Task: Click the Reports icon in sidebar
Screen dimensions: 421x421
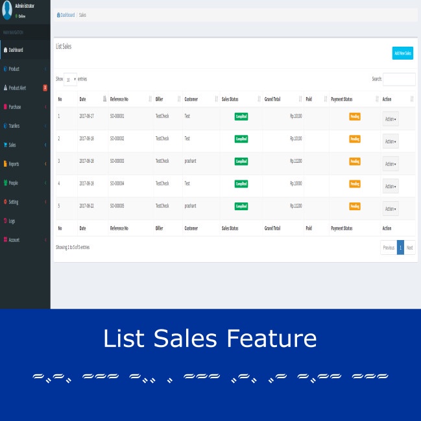Action: click(x=5, y=164)
